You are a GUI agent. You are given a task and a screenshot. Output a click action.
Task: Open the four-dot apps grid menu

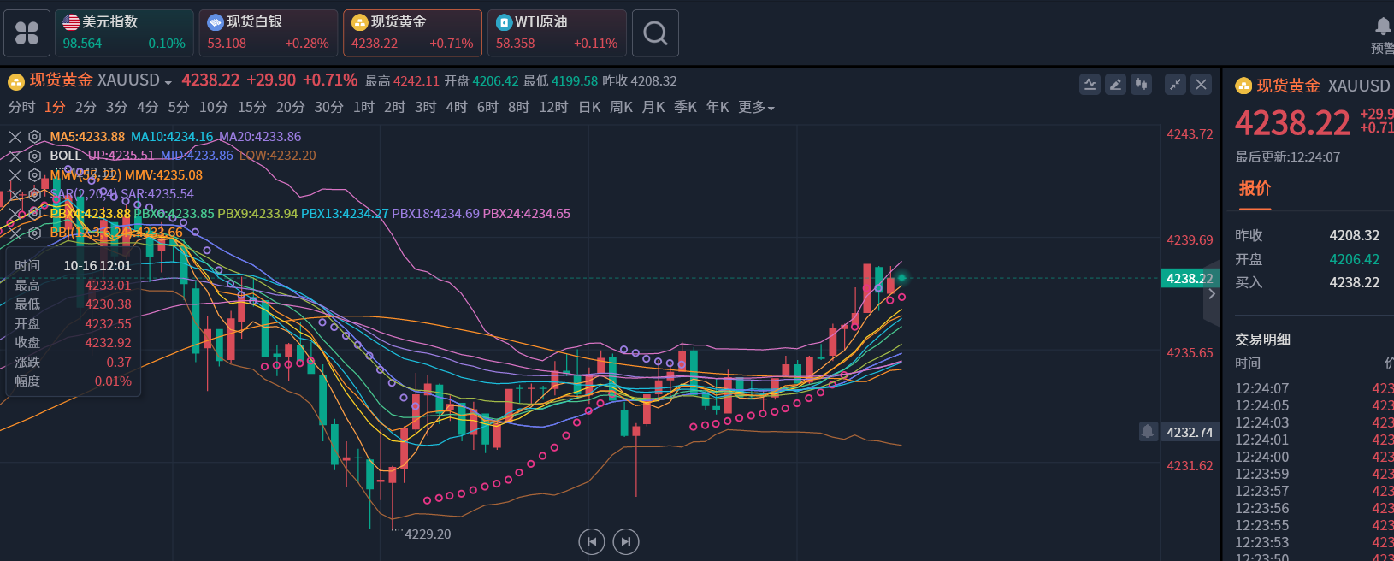pos(27,33)
